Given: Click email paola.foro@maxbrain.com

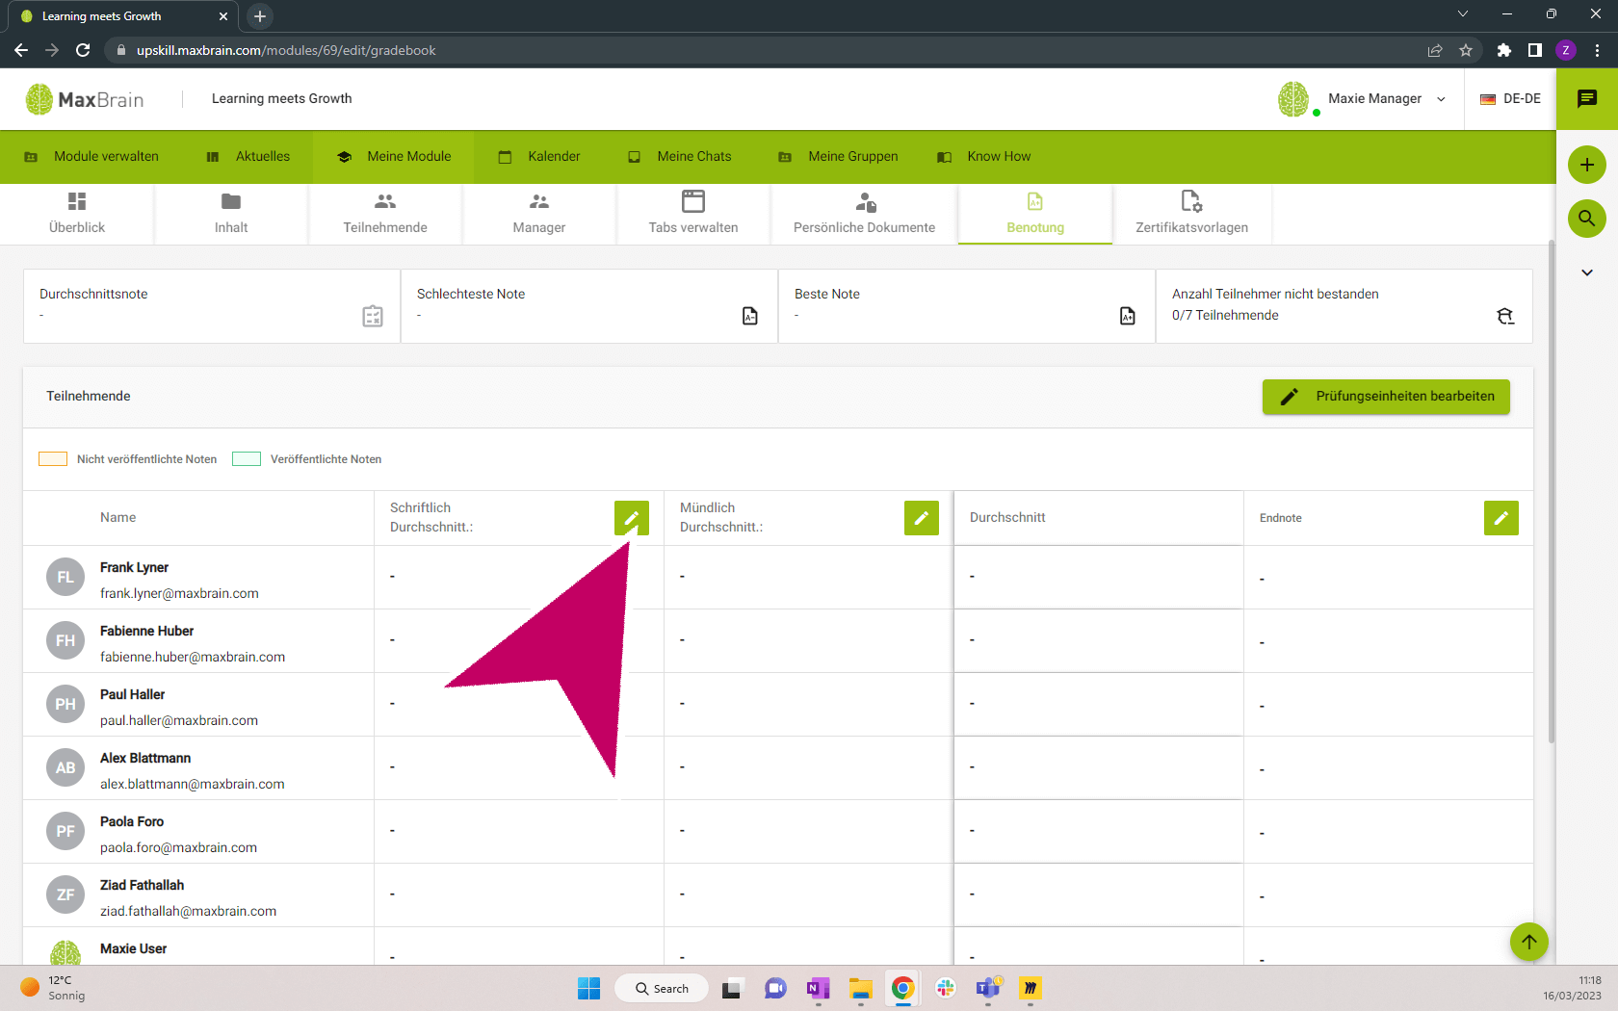Looking at the screenshot, I should point(178,848).
